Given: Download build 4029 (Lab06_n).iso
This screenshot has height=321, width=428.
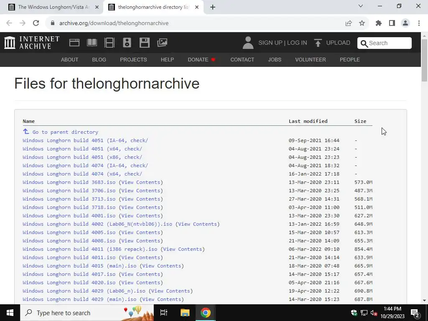Looking at the screenshot, I should [84, 291].
